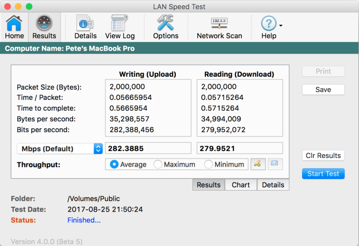359x246 pixels.
Task: Open the View Log icon
Action: (120, 27)
